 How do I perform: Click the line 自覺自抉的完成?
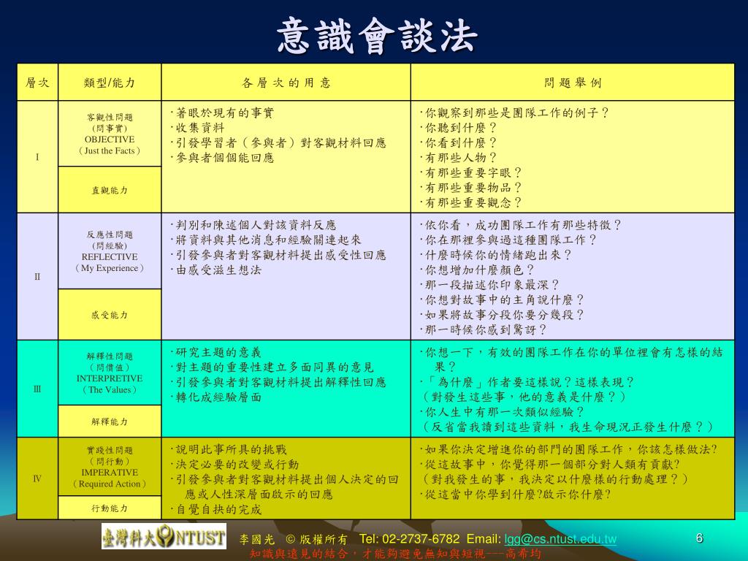[215, 509]
